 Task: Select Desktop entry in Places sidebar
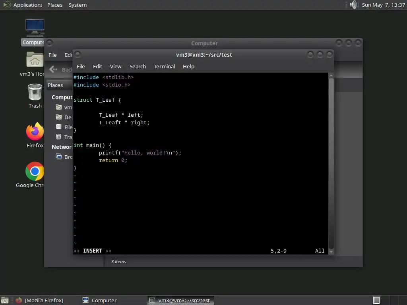64,117
